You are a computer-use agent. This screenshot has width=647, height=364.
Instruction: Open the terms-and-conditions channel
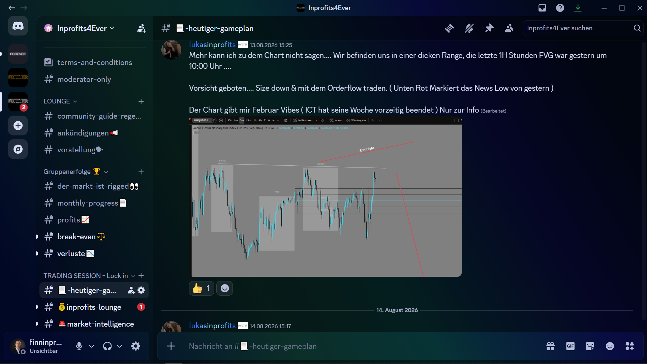click(94, 62)
